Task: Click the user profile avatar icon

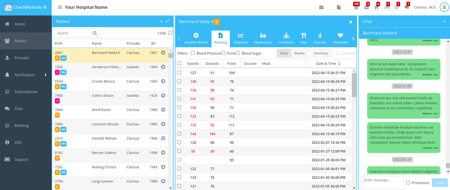Action: pyautogui.click(x=444, y=7)
